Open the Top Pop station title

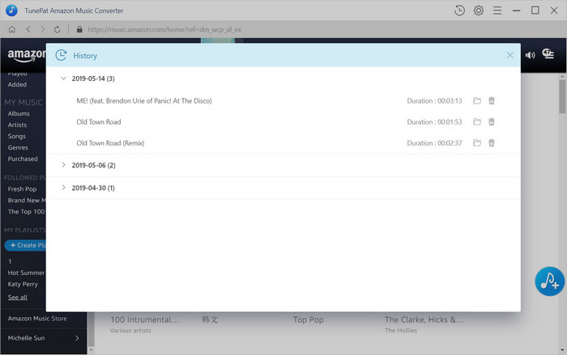coord(309,319)
